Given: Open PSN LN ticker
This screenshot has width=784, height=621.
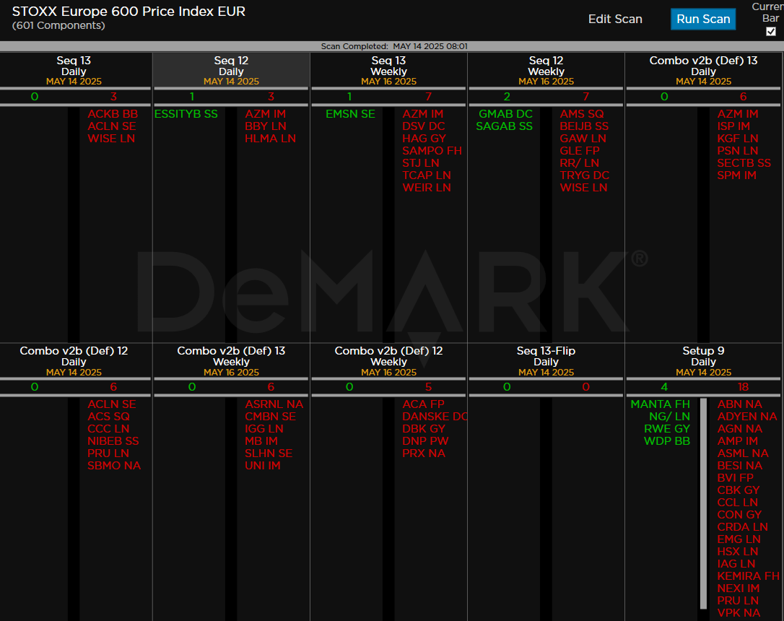Looking at the screenshot, I should (738, 151).
